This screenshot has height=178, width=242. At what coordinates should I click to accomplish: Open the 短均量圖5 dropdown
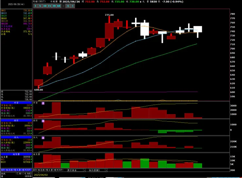[x=106, y=170]
